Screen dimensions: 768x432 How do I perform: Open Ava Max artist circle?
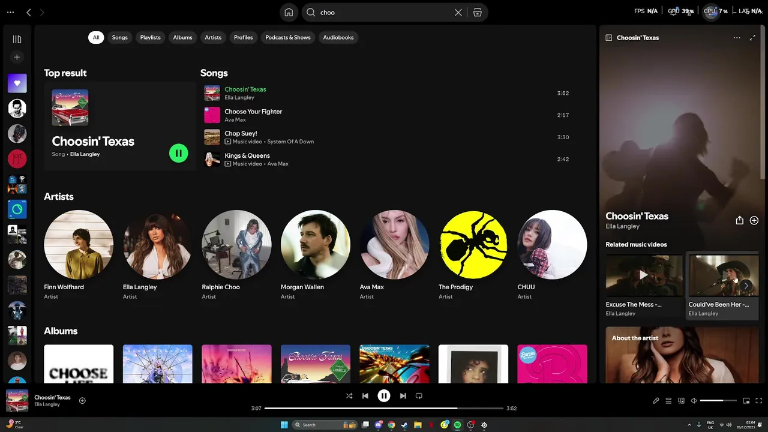pos(394,245)
